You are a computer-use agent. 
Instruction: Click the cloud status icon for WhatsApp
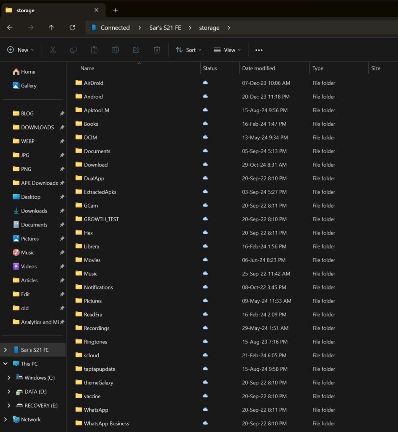(x=205, y=409)
